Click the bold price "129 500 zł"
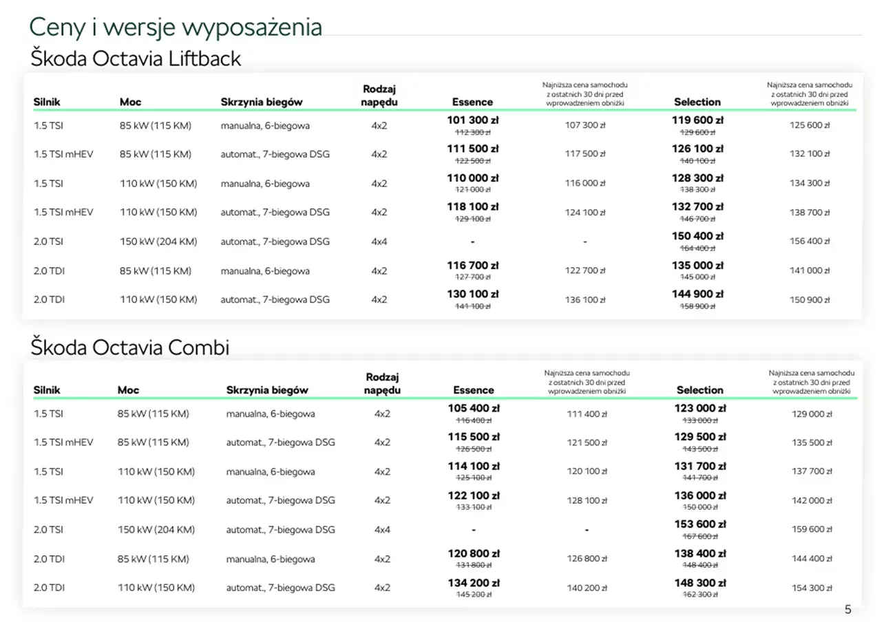 [x=700, y=437]
